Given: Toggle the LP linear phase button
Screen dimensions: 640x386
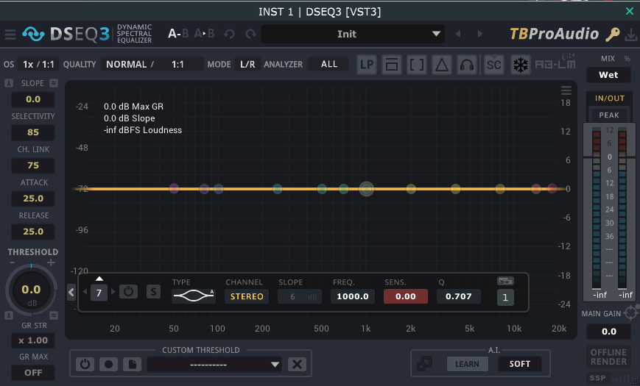Looking at the screenshot, I should [367, 65].
